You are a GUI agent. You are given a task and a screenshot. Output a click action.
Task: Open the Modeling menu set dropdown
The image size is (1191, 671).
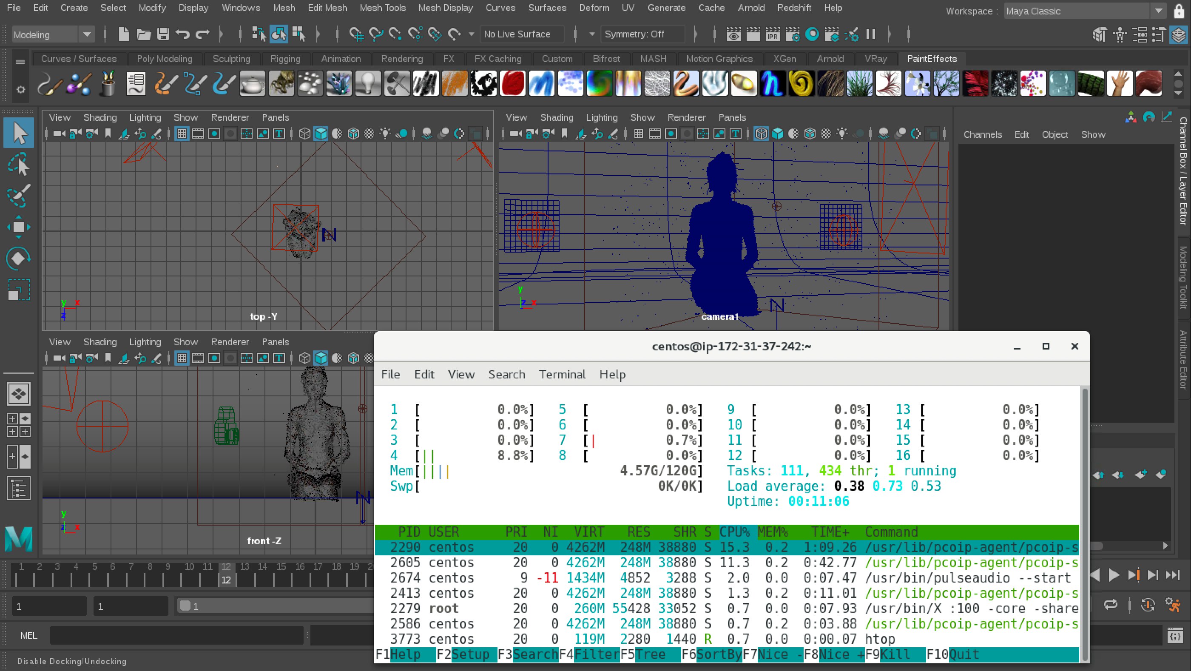click(86, 34)
